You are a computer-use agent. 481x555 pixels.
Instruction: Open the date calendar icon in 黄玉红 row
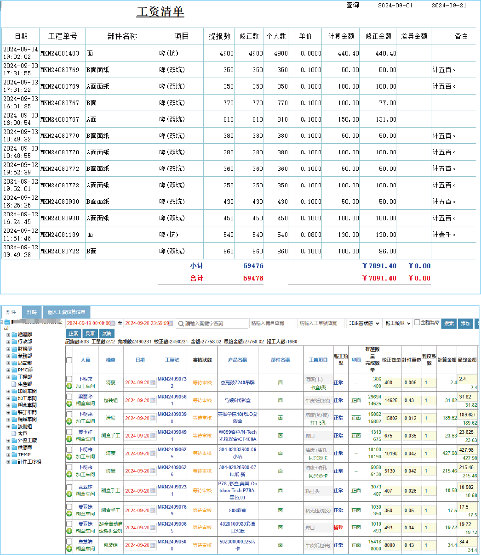coord(153,436)
